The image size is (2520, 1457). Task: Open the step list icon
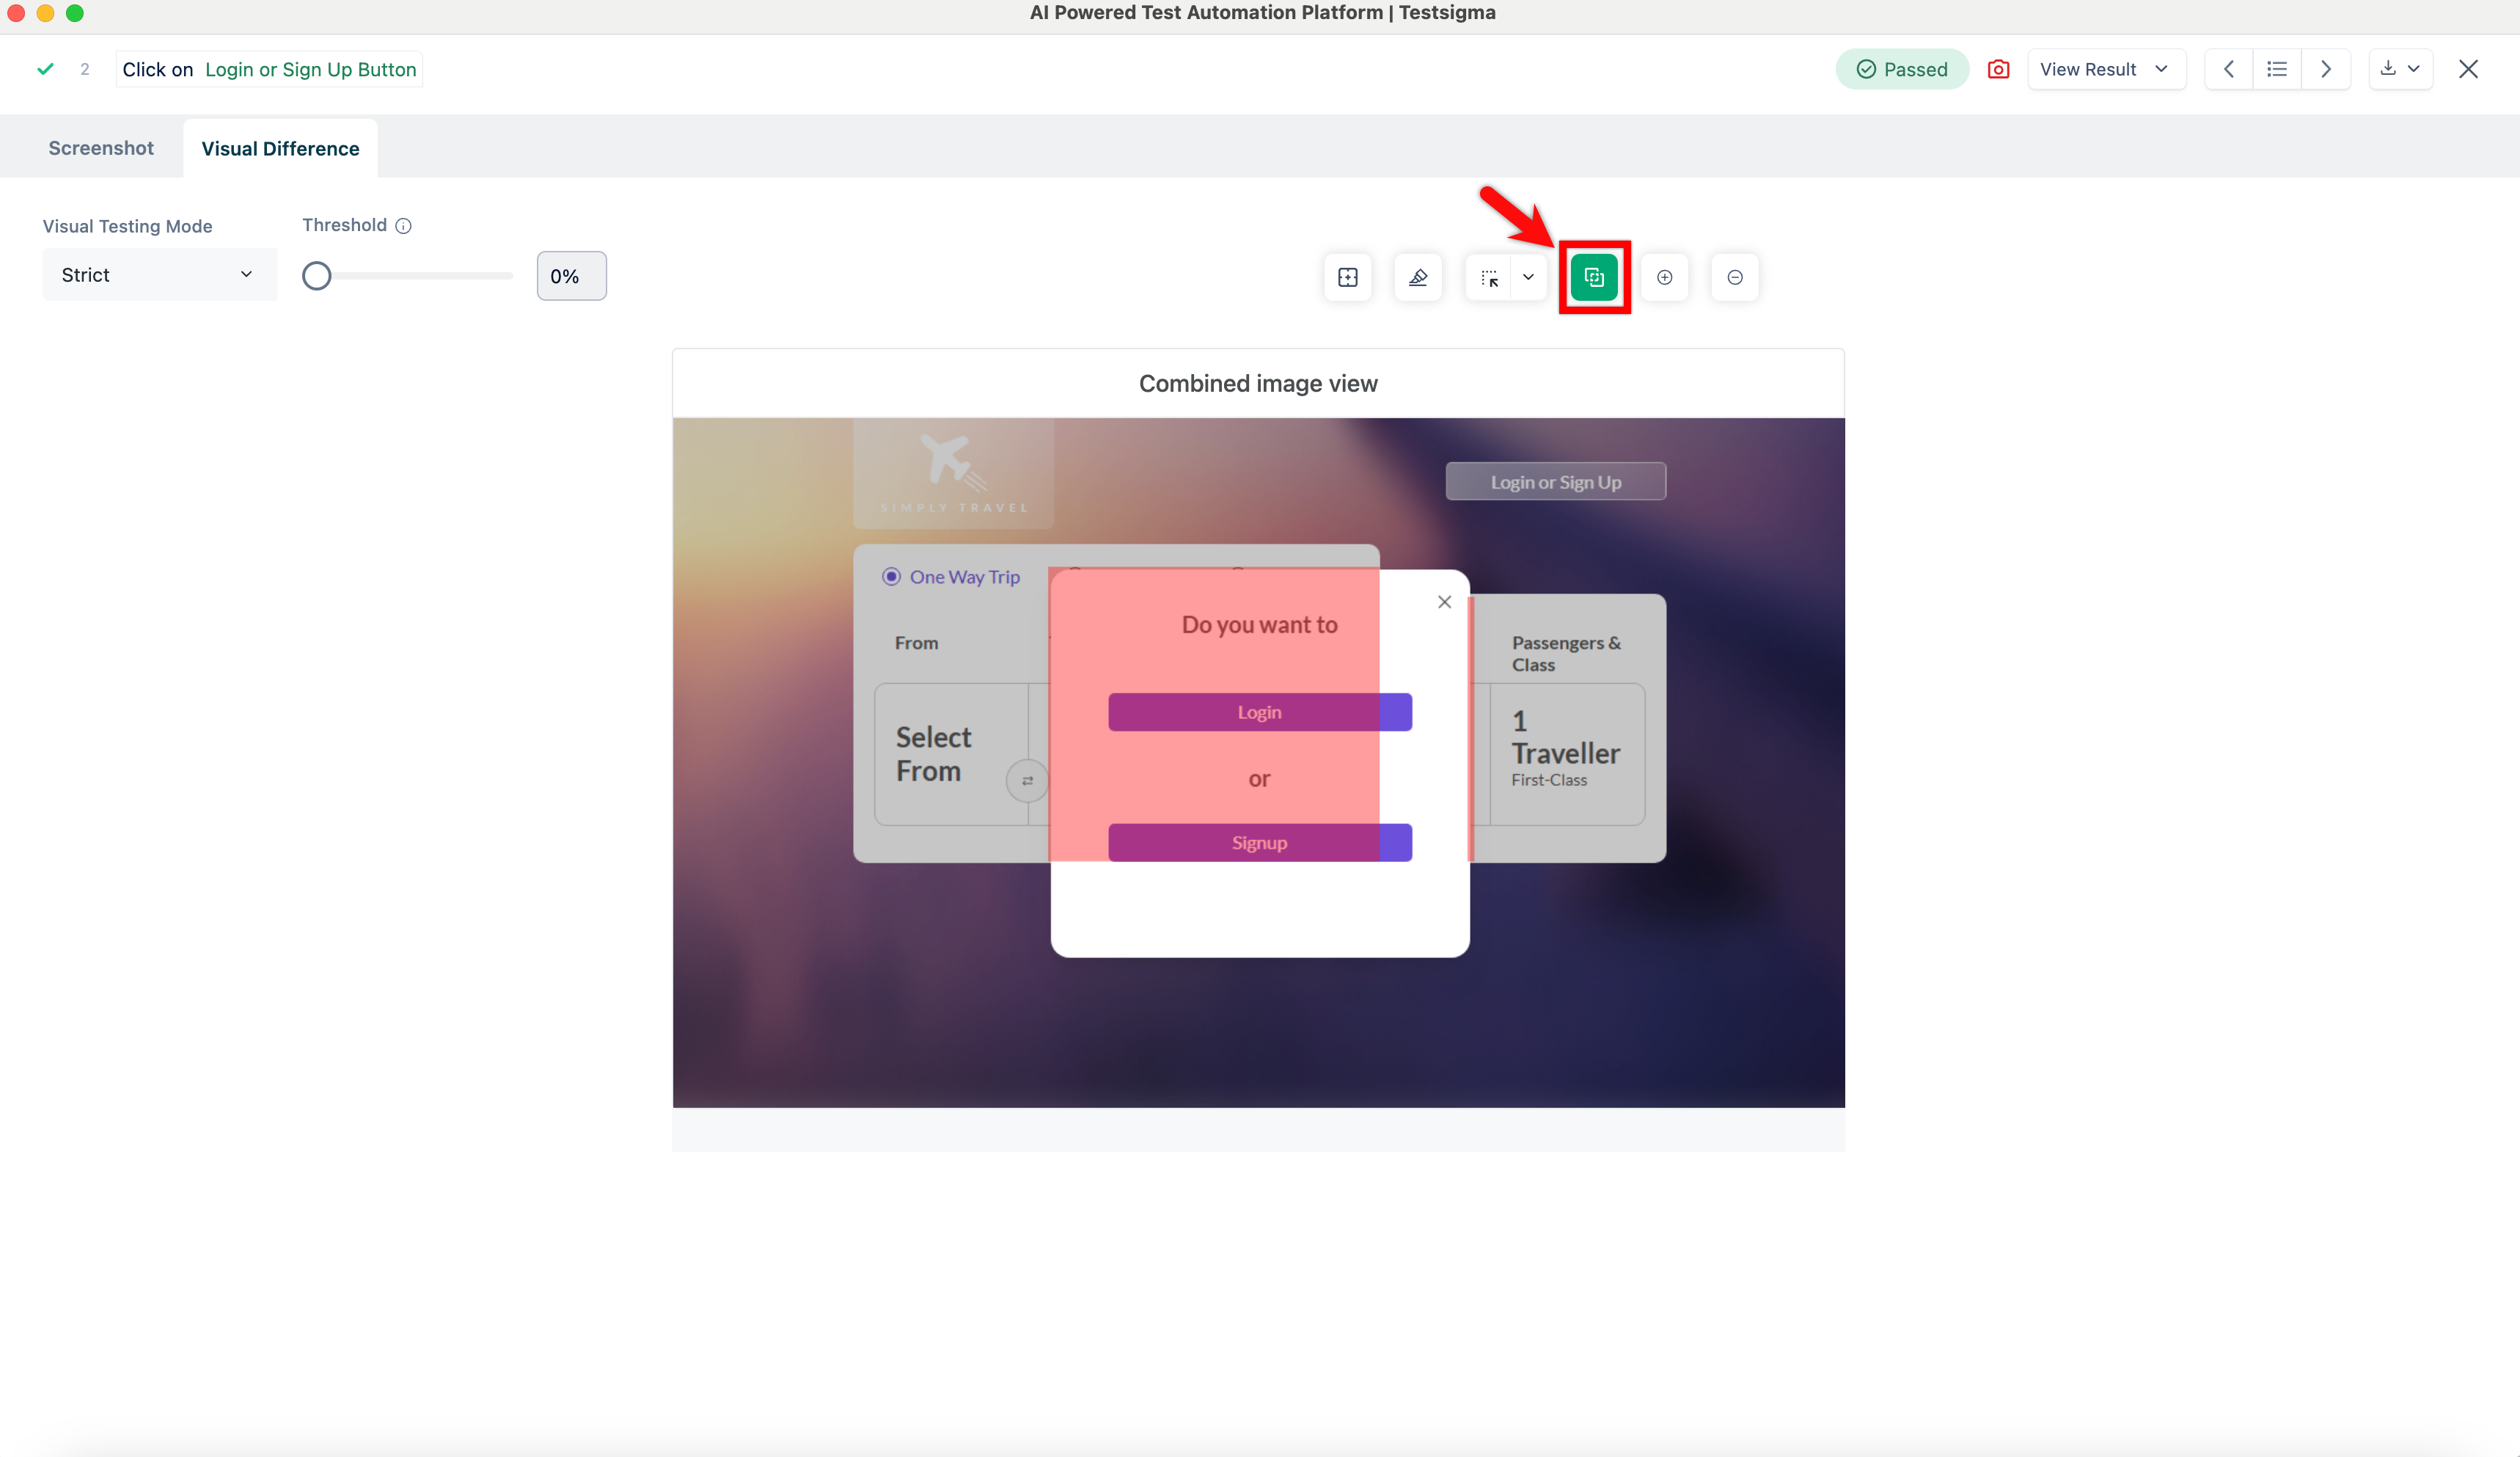(x=2277, y=69)
